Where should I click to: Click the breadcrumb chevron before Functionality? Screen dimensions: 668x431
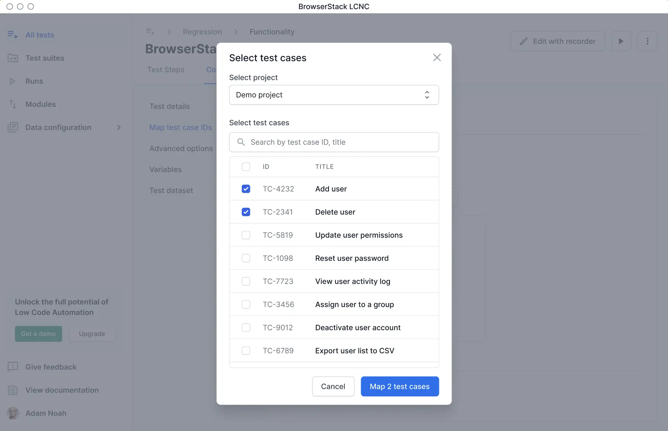236,32
